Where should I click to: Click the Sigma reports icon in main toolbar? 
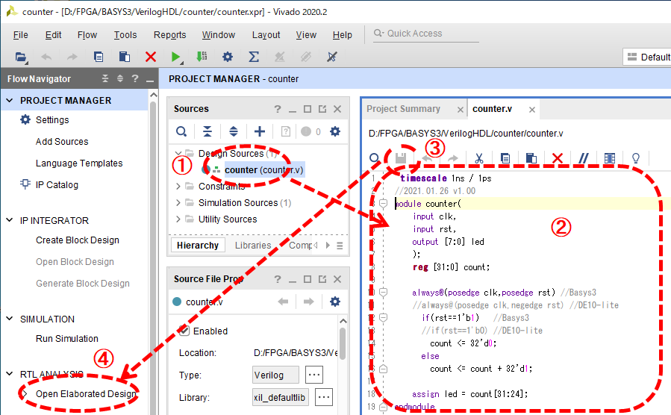pos(254,57)
